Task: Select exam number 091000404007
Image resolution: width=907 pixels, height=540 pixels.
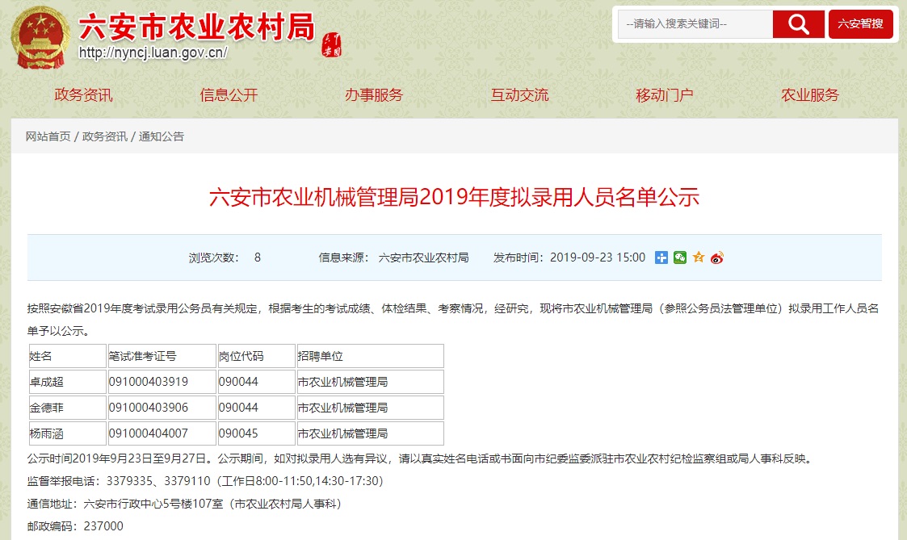Action: pos(162,433)
